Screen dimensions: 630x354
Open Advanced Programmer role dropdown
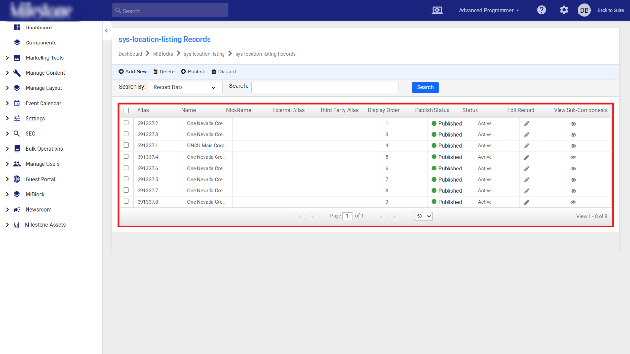489,10
